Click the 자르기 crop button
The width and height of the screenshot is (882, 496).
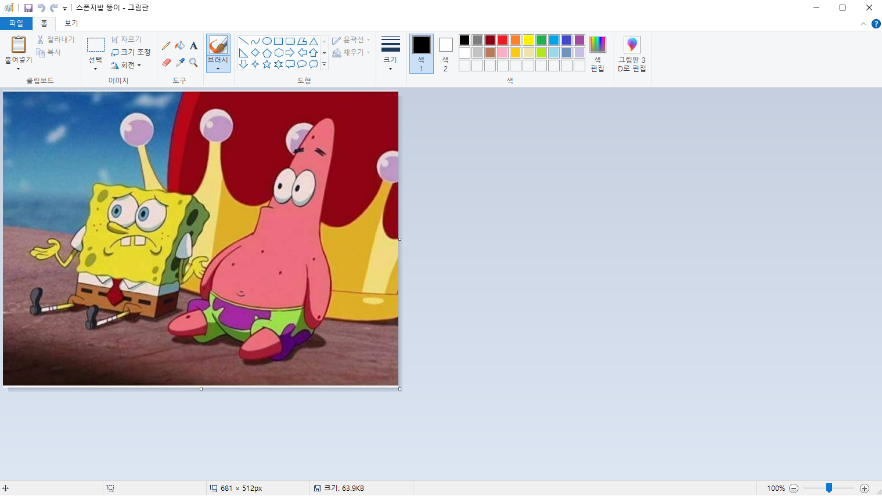(x=126, y=39)
